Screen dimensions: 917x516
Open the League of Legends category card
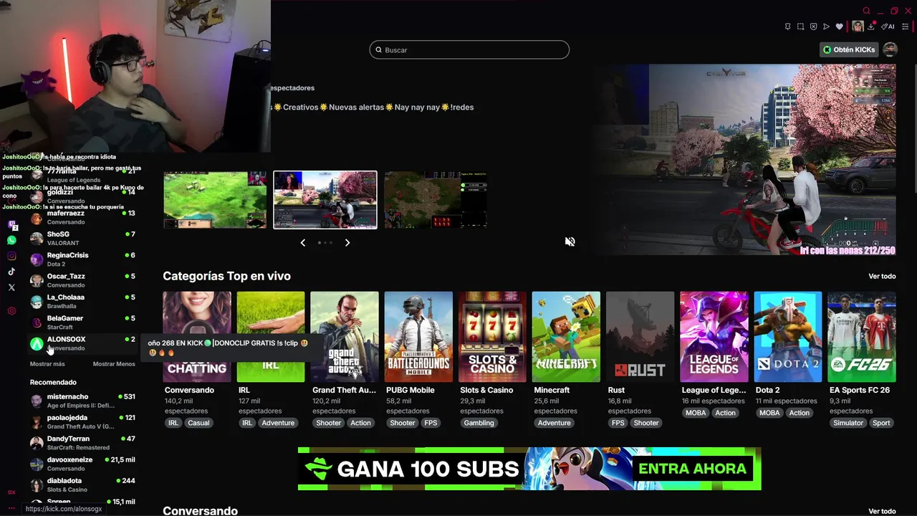click(x=714, y=337)
